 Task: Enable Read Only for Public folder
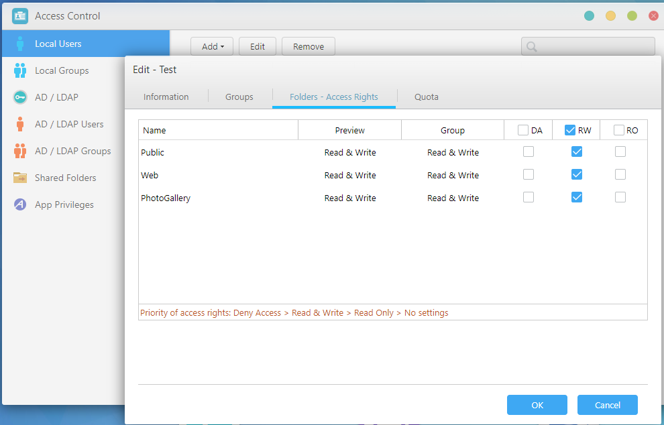tap(620, 151)
